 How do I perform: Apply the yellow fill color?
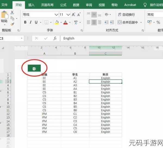point(57,22)
